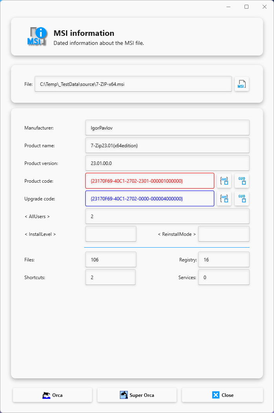This screenshot has width=274, height=413.
Task: Click the 'Registry:' label
Action: pos(188,260)
